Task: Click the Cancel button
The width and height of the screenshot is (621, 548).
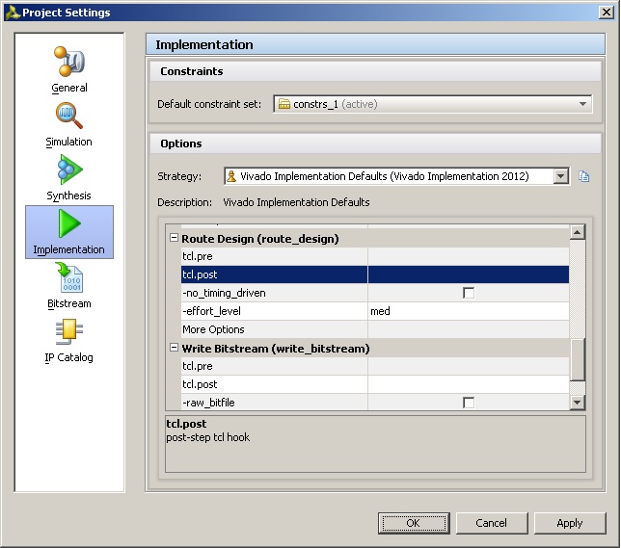Action: click(491, 523)
